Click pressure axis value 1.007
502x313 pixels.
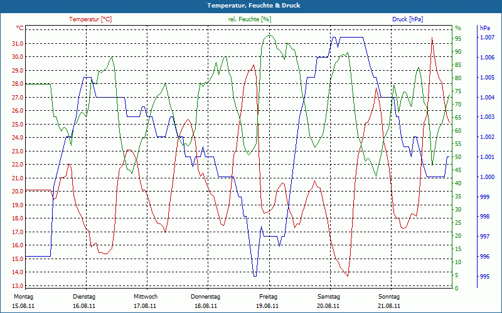488,38
